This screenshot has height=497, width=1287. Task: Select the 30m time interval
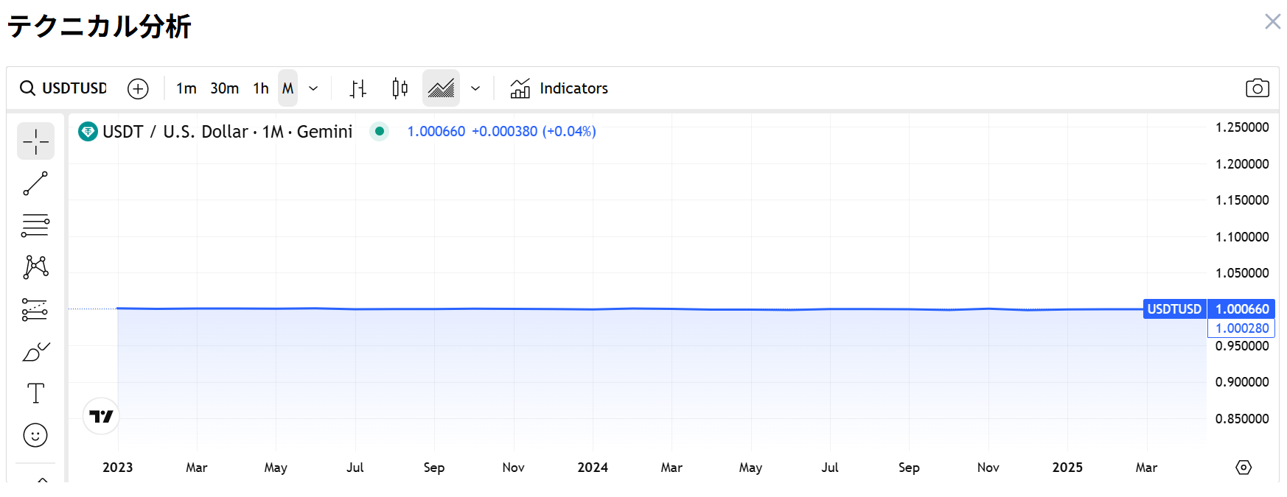pyautogui.click(x=224, y=88)
